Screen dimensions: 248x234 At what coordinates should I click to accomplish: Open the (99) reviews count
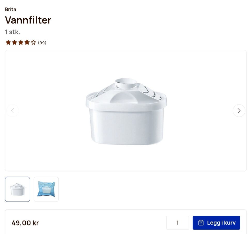click(42, 43)
